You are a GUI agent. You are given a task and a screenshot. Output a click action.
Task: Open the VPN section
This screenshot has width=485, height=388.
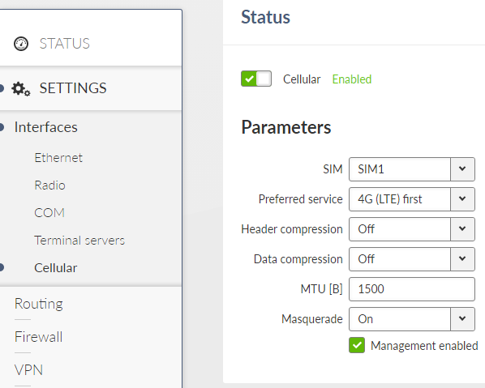(x=28, y=369)
